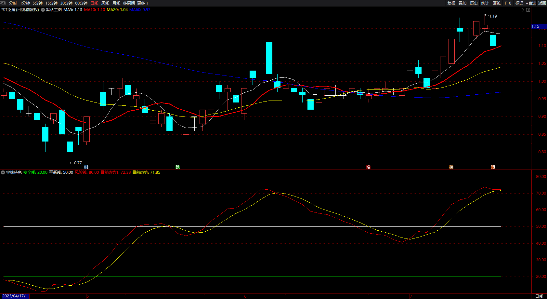Select the 周线 weekly period tab
The width and height of the screenshot is (547, 299).
[x=105, y=3]
